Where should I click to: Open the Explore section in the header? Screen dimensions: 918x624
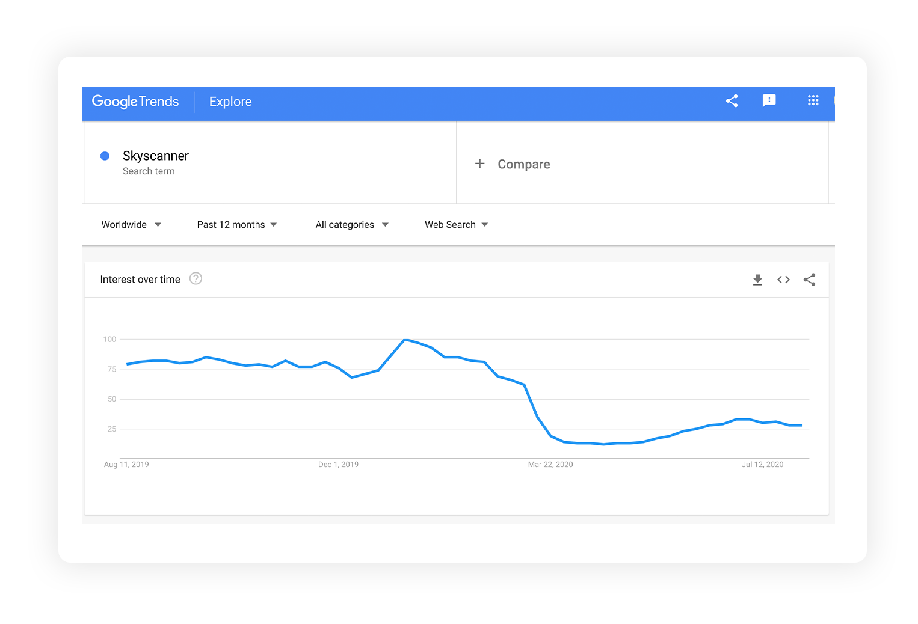[x=230, y=102]
